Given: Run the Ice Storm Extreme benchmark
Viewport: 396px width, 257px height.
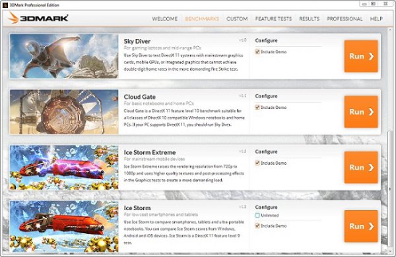Looking at the screenshot, I should tap(361, 167).
